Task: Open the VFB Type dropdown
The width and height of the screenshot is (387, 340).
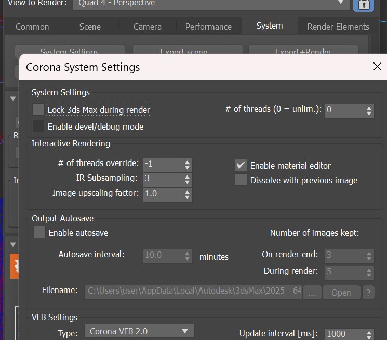Action: (x=139, y=331)
